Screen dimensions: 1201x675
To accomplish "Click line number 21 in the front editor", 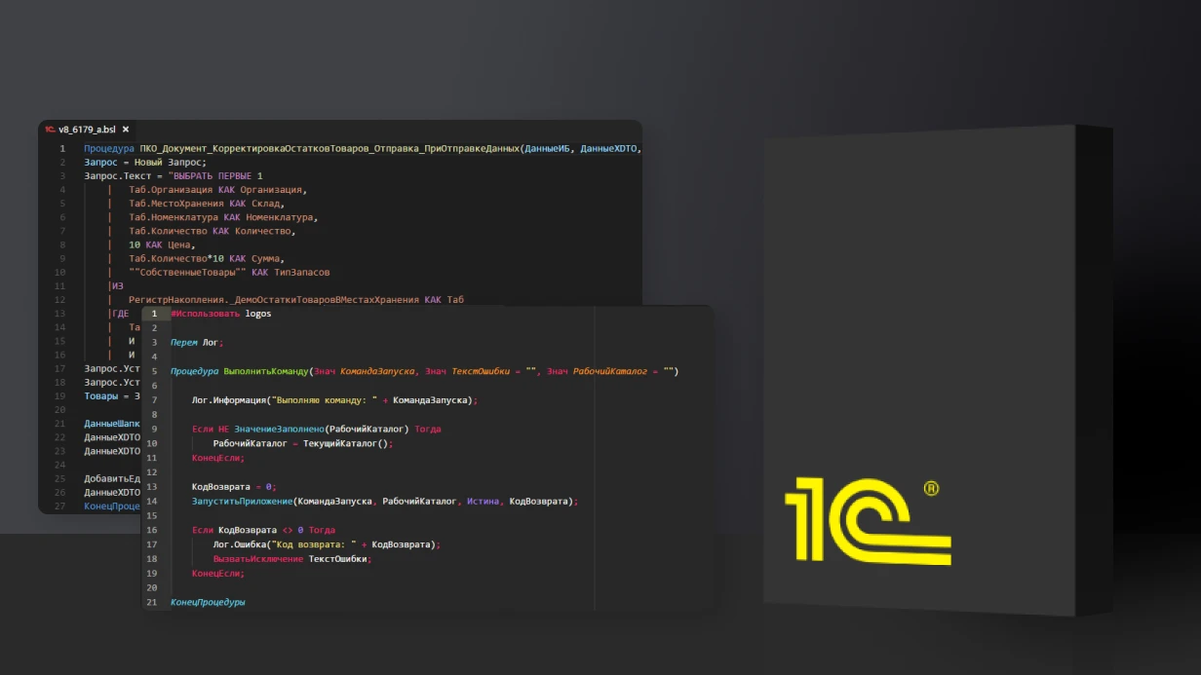I will (152, 602).
